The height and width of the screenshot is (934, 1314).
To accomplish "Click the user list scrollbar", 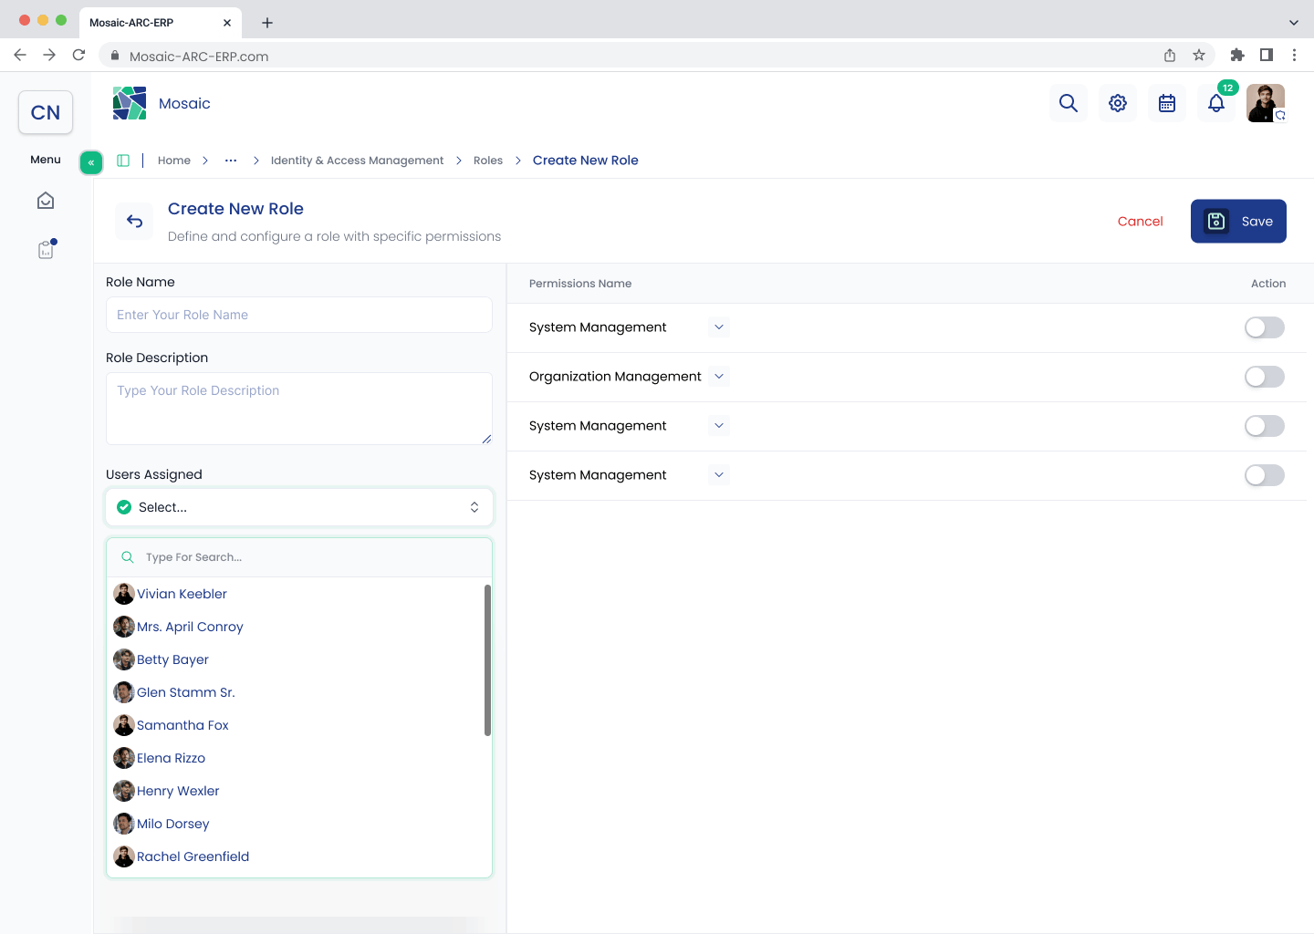I will pyautogui.click(x=487, y=659).
